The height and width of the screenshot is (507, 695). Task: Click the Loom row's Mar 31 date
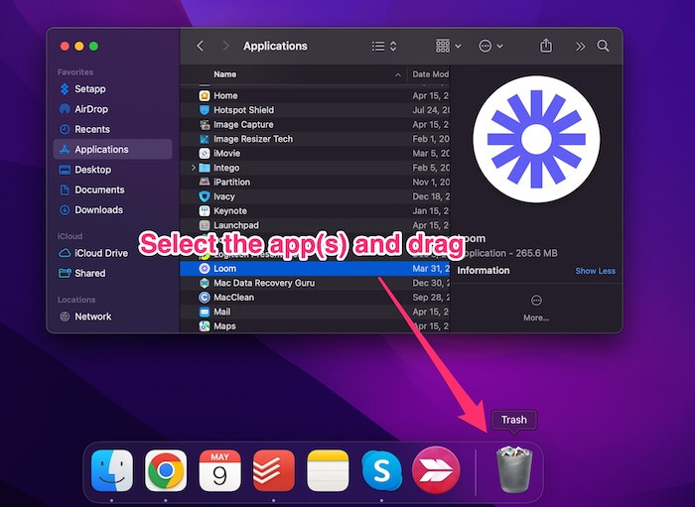pos(430,268)
